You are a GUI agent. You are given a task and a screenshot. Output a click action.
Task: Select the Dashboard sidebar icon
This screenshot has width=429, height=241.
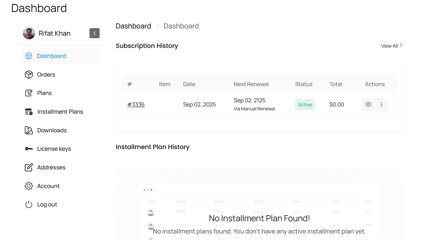pos(29,56)
